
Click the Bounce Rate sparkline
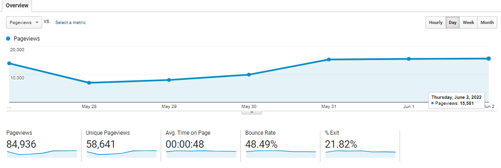(x=281, y=154)
